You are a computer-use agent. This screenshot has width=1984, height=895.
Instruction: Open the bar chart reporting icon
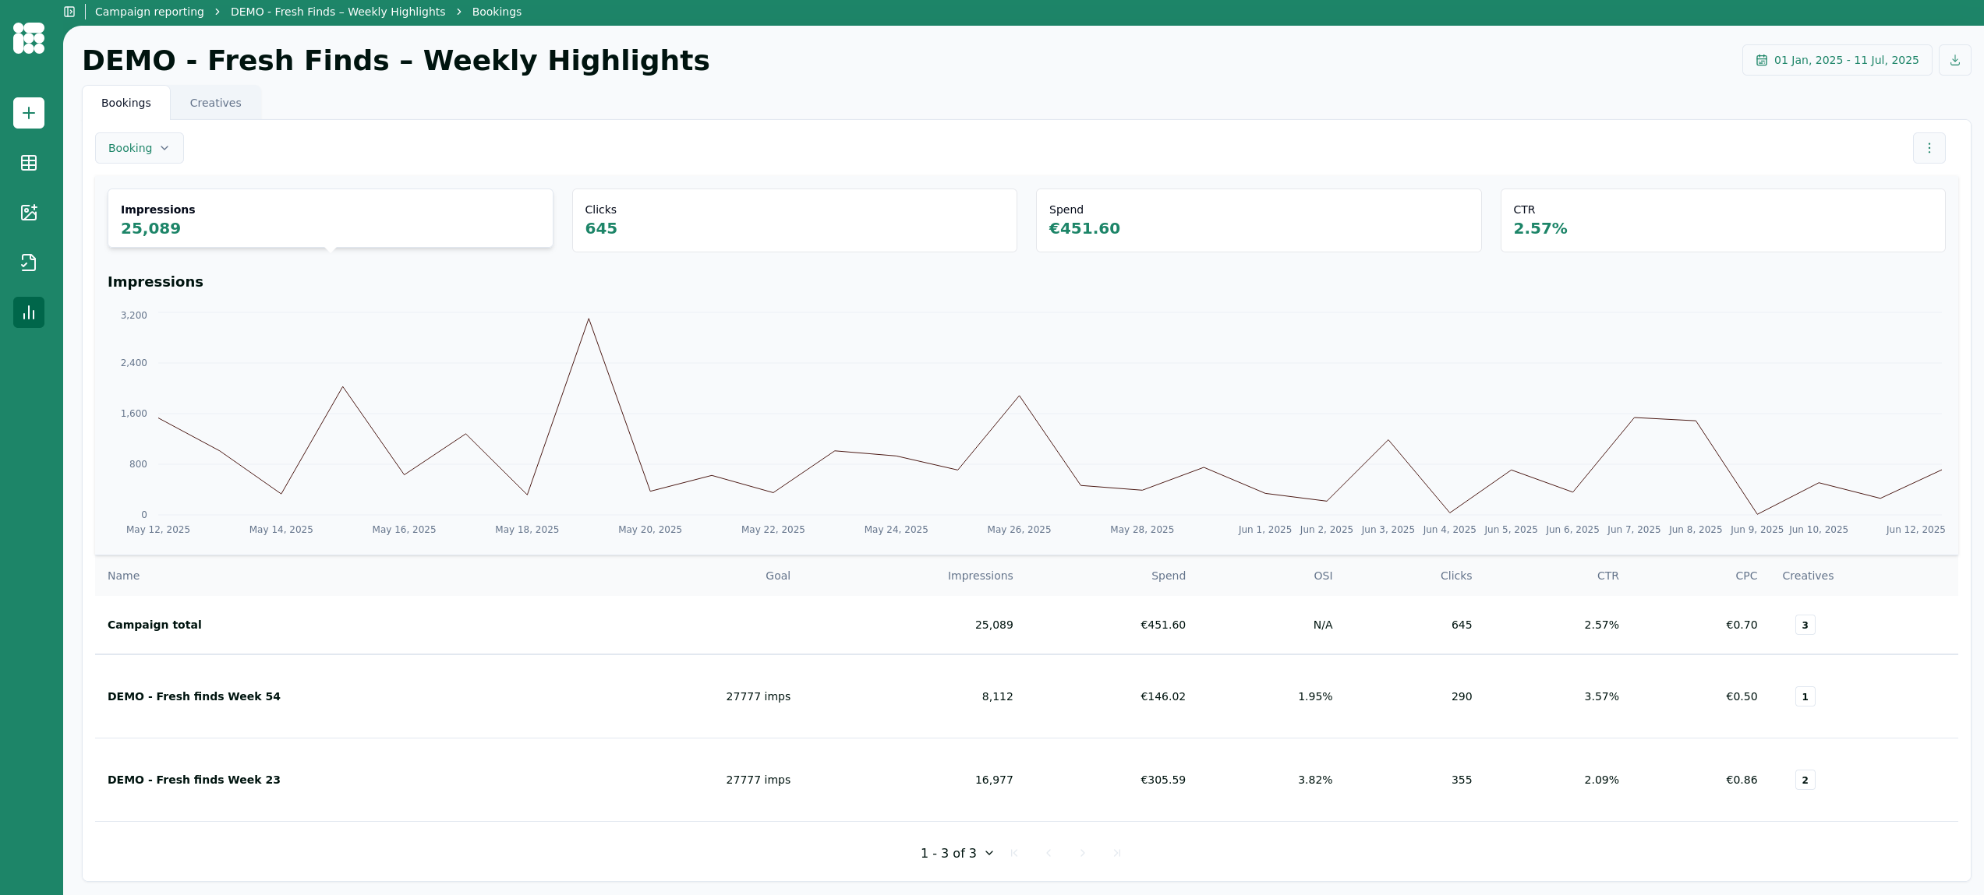coord(29,312)
